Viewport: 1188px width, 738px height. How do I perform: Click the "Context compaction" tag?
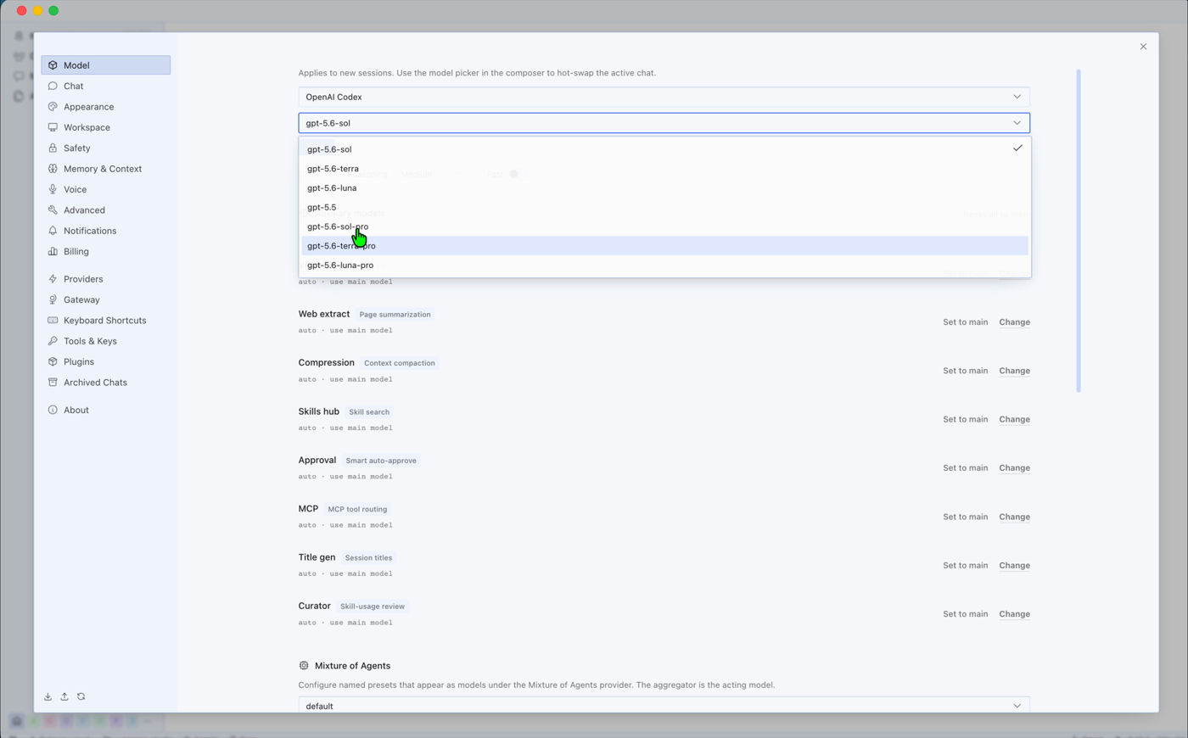pos(399,363)
